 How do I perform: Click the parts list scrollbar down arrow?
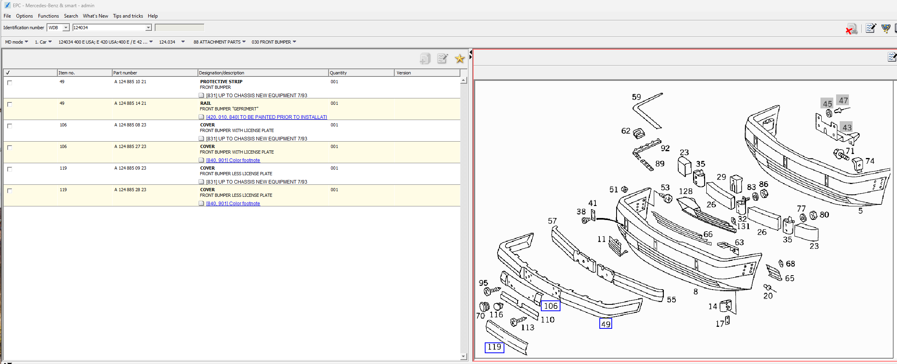(464, 356)
